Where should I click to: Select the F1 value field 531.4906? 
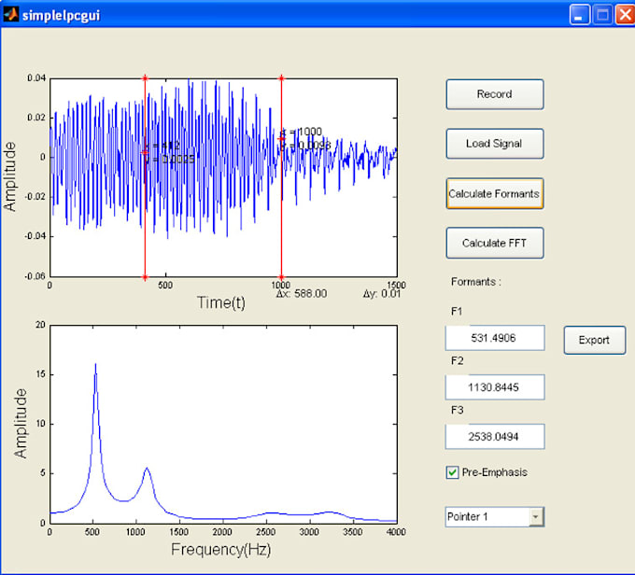tap(495, 338)
